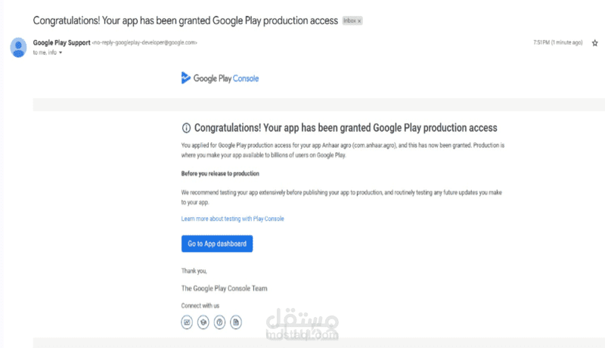This screenshot has height=348, width=605.
Task: Open the sender's profile avatar
Action: [19, 47]
